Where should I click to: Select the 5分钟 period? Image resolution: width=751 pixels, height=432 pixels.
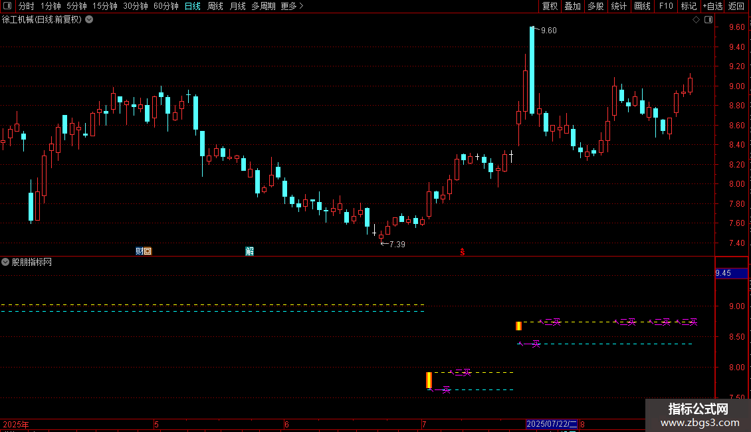[x=76, y=6]
